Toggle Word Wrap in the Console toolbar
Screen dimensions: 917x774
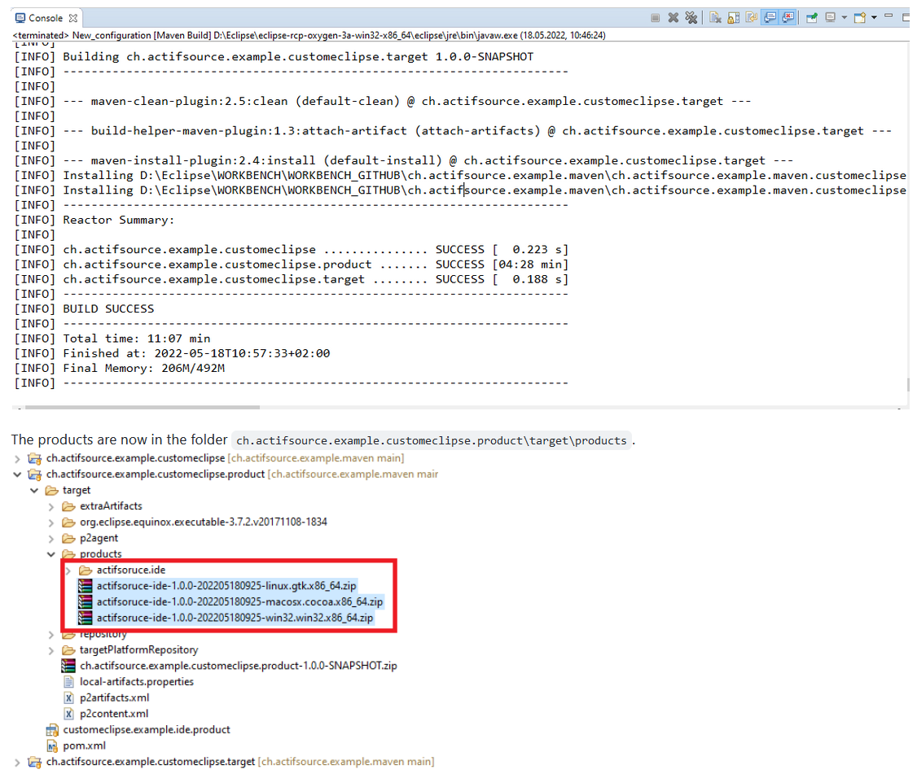(751, 17)
